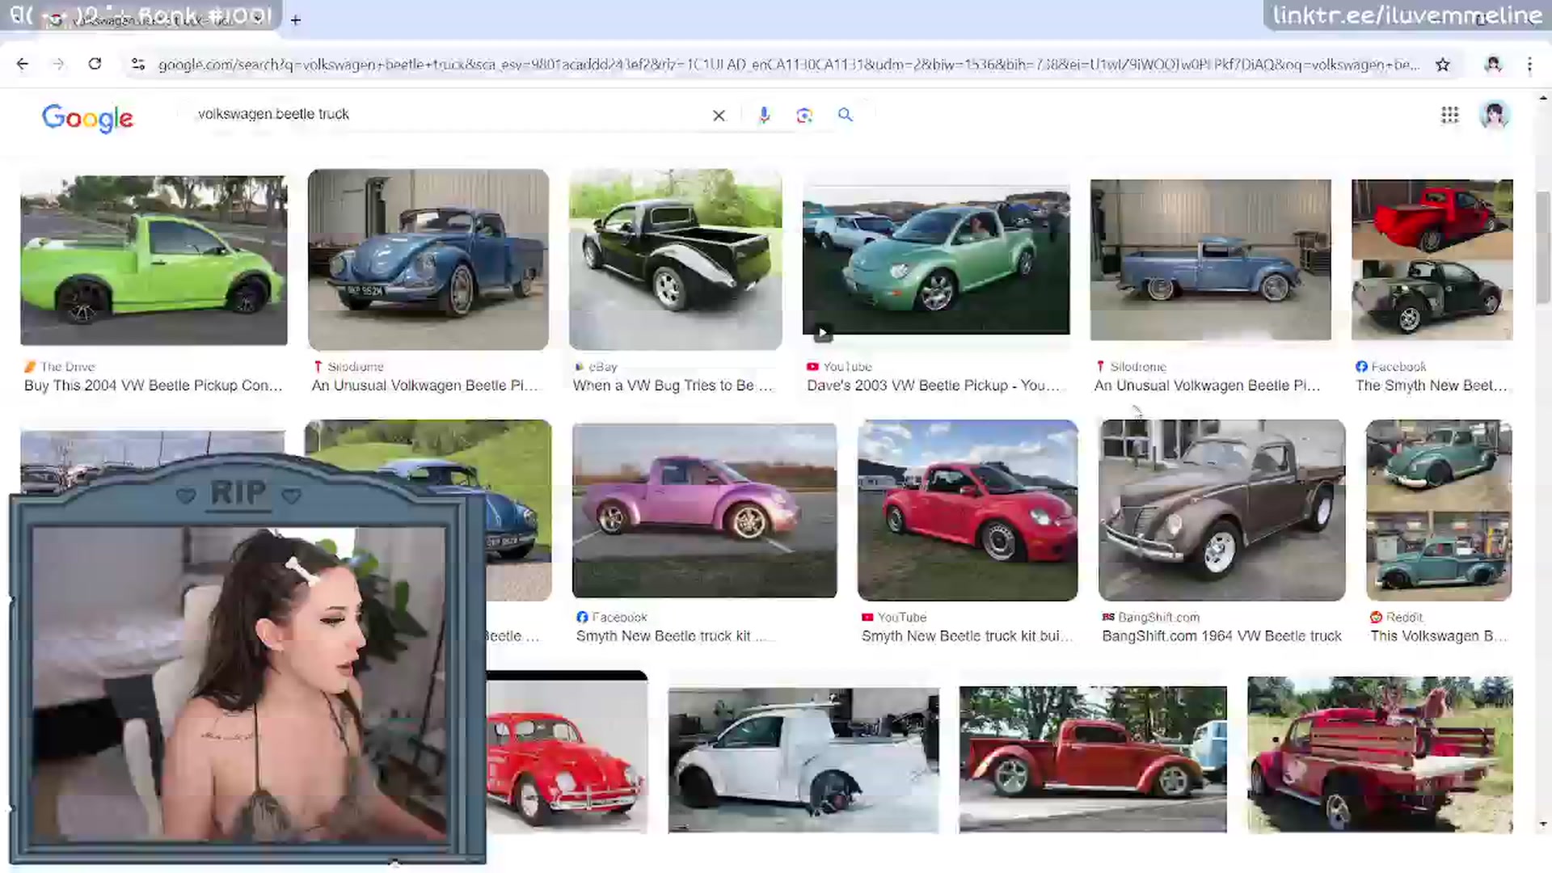Submit search with the magnifier icon

click(x=846, y=115)
